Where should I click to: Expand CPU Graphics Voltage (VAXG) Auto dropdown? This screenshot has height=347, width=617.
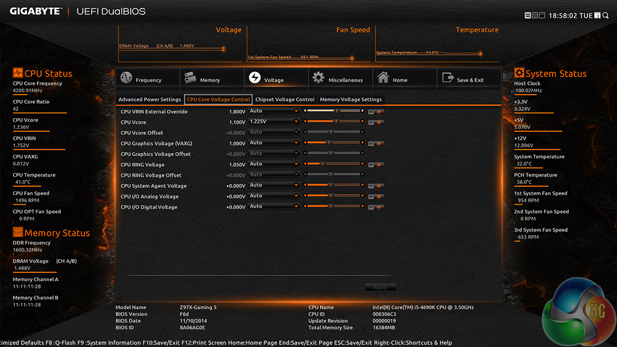pyautogui.click(x=274, y=143)
